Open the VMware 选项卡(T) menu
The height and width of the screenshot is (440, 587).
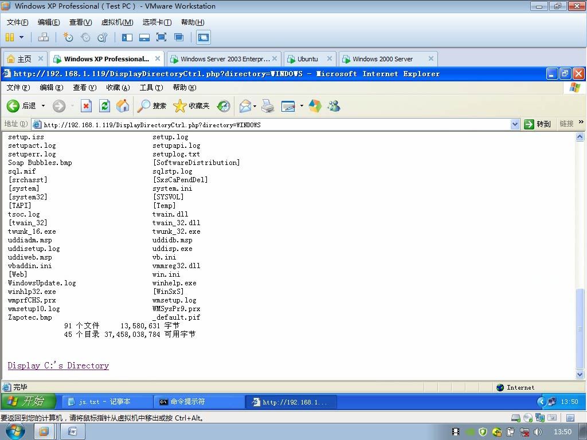pos(157,22)
